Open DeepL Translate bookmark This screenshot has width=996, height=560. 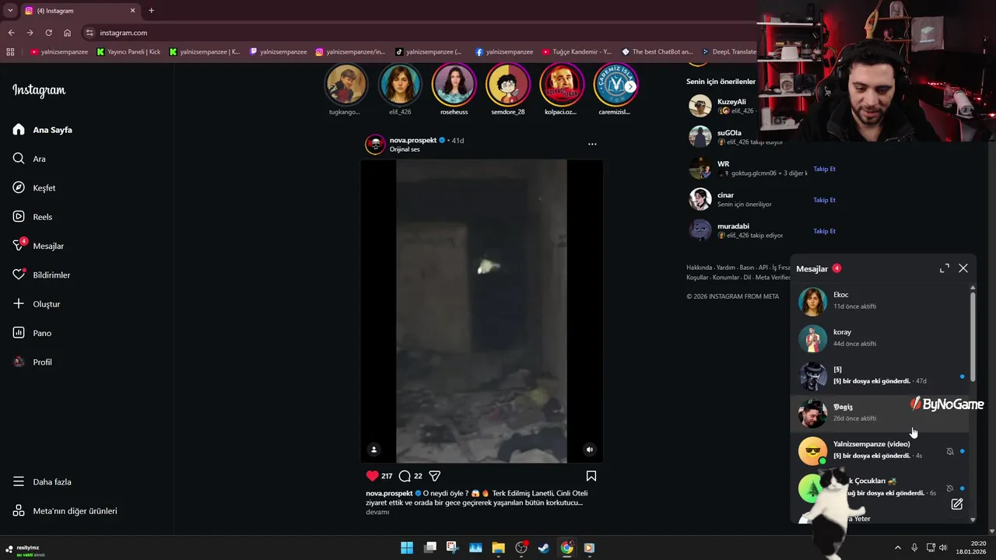pos(729,52)
